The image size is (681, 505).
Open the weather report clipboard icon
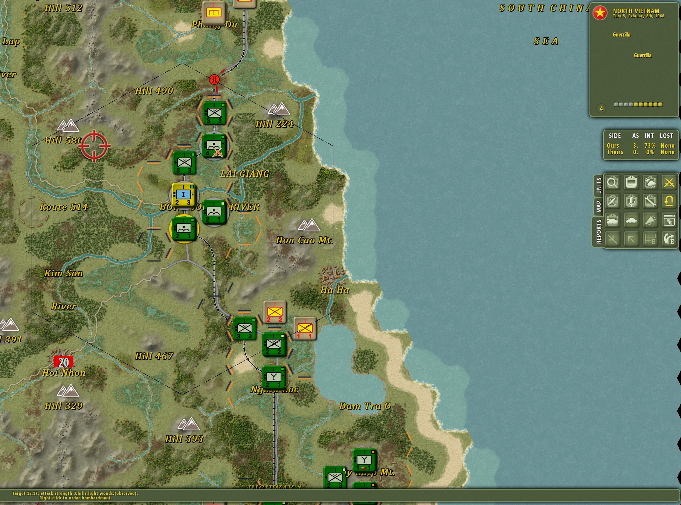pyautogui.click(x=650, y=183)
